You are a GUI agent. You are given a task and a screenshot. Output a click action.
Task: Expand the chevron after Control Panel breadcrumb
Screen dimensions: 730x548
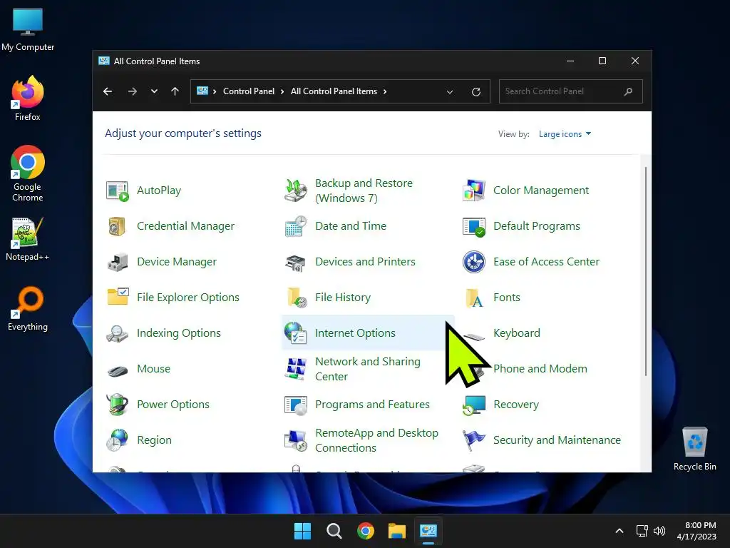[x=282, y=92]
